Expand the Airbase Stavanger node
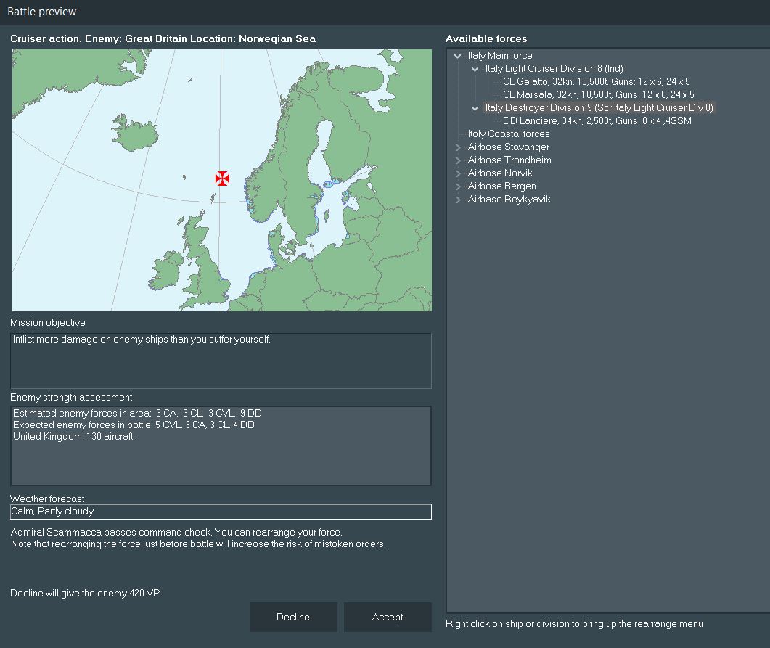The image size is (770, 648). (x=458, y=147)
